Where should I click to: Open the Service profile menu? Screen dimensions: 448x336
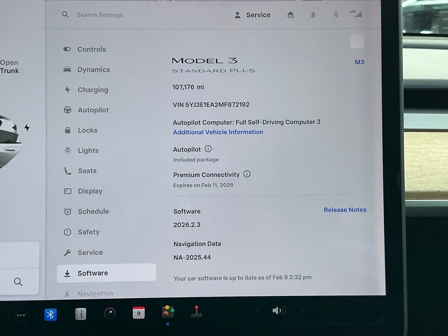(x=252, y=15)
